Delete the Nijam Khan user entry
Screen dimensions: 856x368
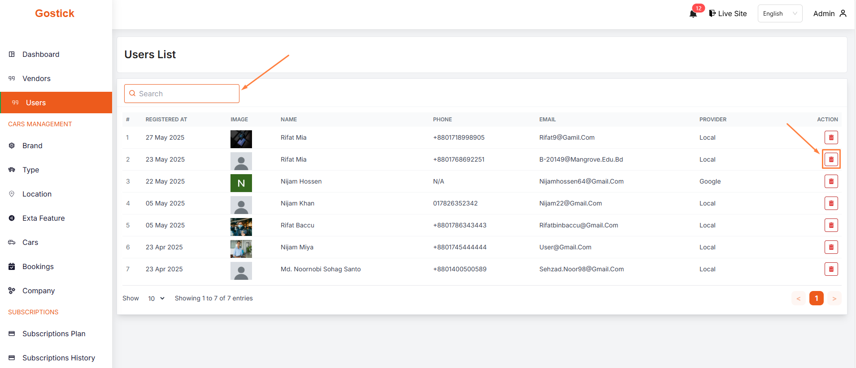click(831, 203)
